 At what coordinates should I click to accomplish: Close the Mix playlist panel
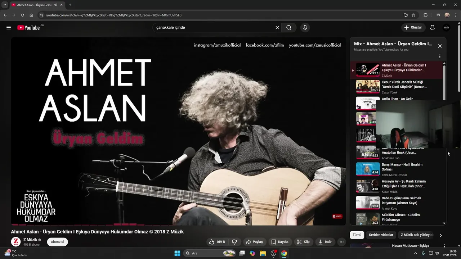(x=440, y=46)
